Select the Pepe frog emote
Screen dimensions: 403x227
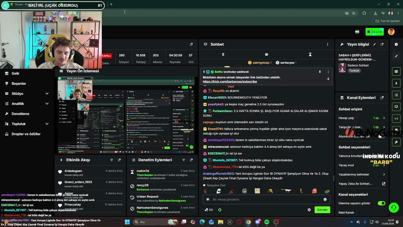pyautogui.click(x=327, y=191)
